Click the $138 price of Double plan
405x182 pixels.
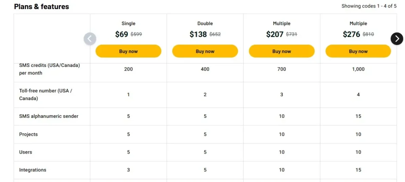[198, 34]
